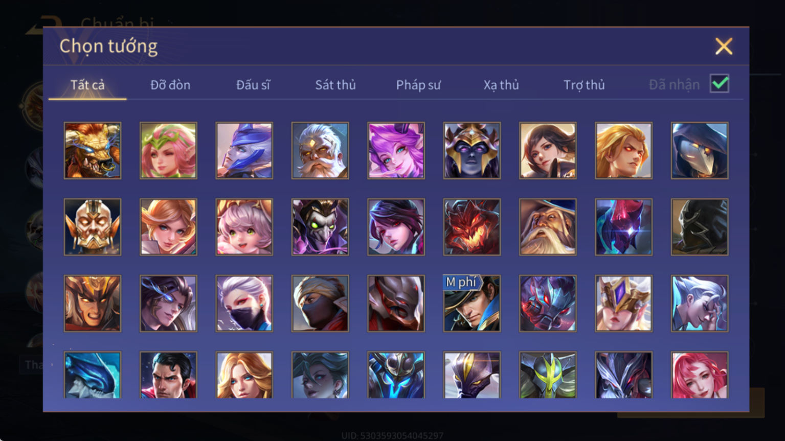Select the golden bull hero portrait
The image size is (785, 441).
(93, 150)
